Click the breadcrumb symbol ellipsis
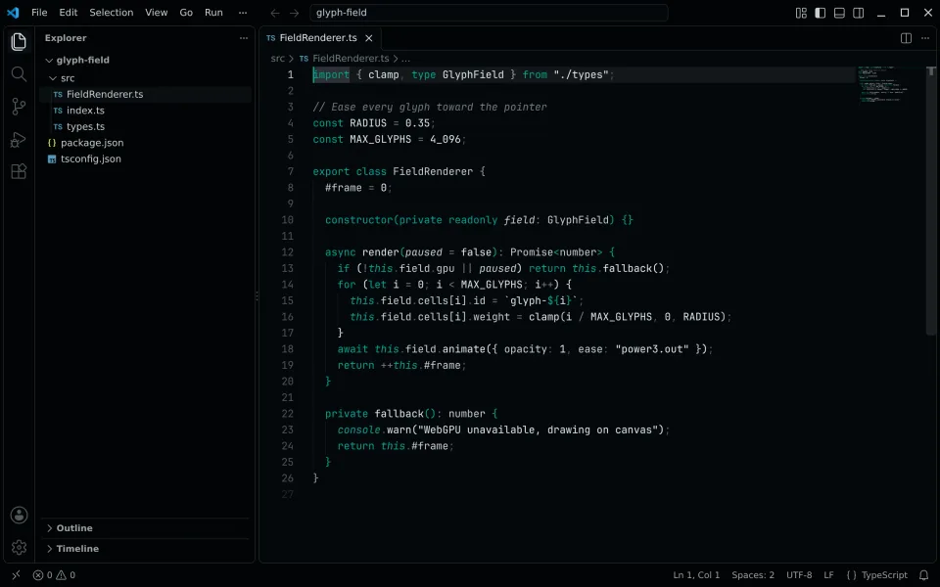Image resolution: width=940 pixels, height=587 pixels. (405, 58)
